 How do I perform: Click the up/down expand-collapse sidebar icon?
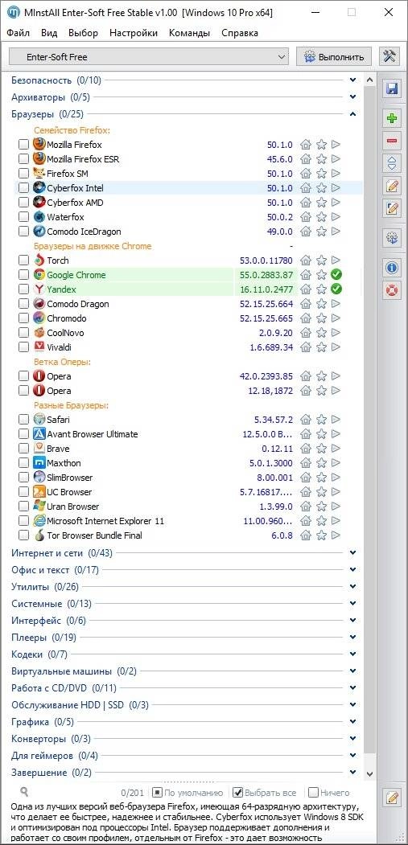click(x=393, y=163)
